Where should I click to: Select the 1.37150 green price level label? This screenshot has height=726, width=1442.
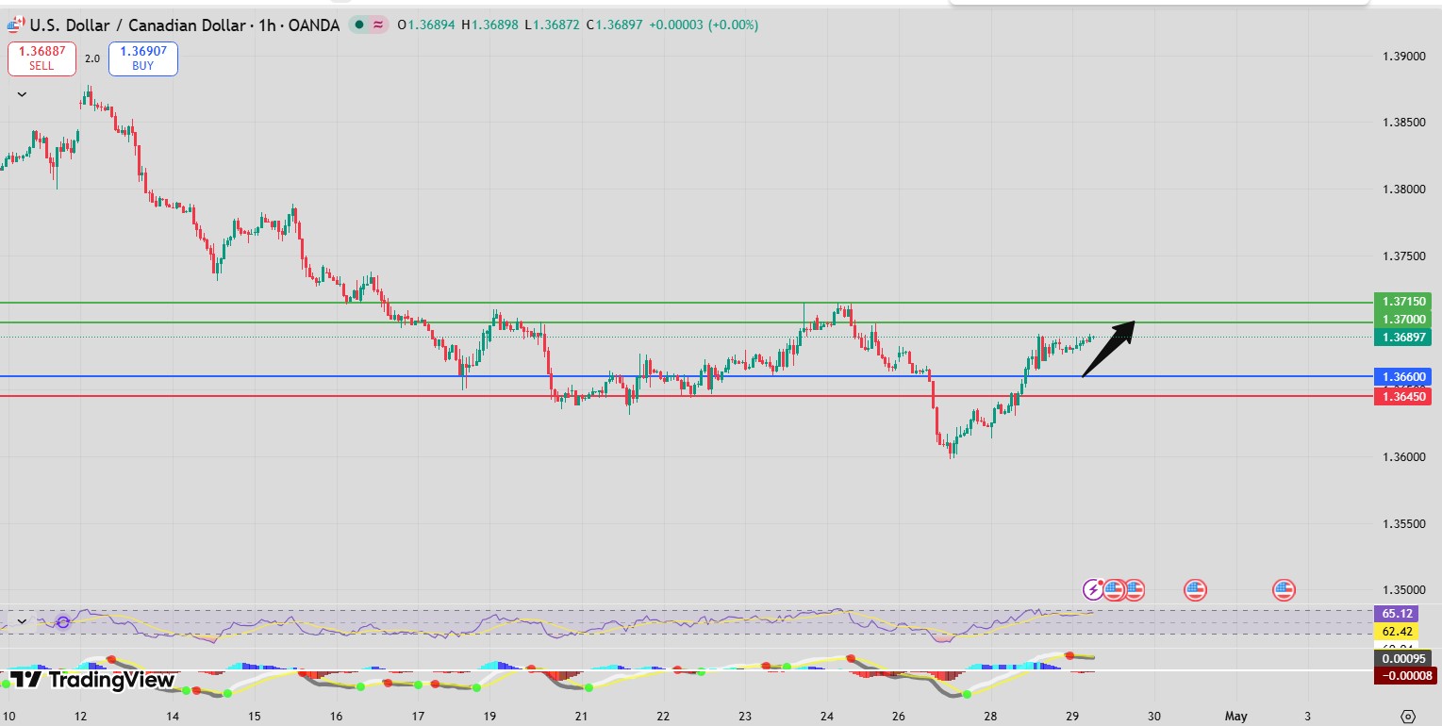(x=1403, y=302)
